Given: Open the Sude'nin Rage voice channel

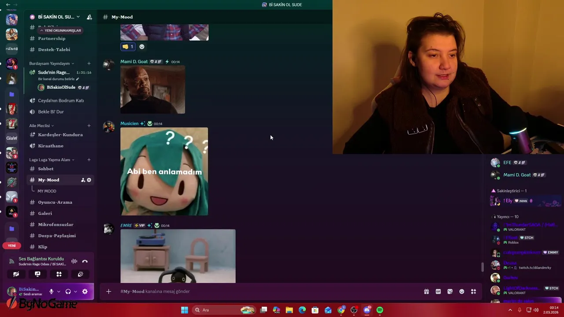Looking at the screenshot, I should (x=54, y=72).
